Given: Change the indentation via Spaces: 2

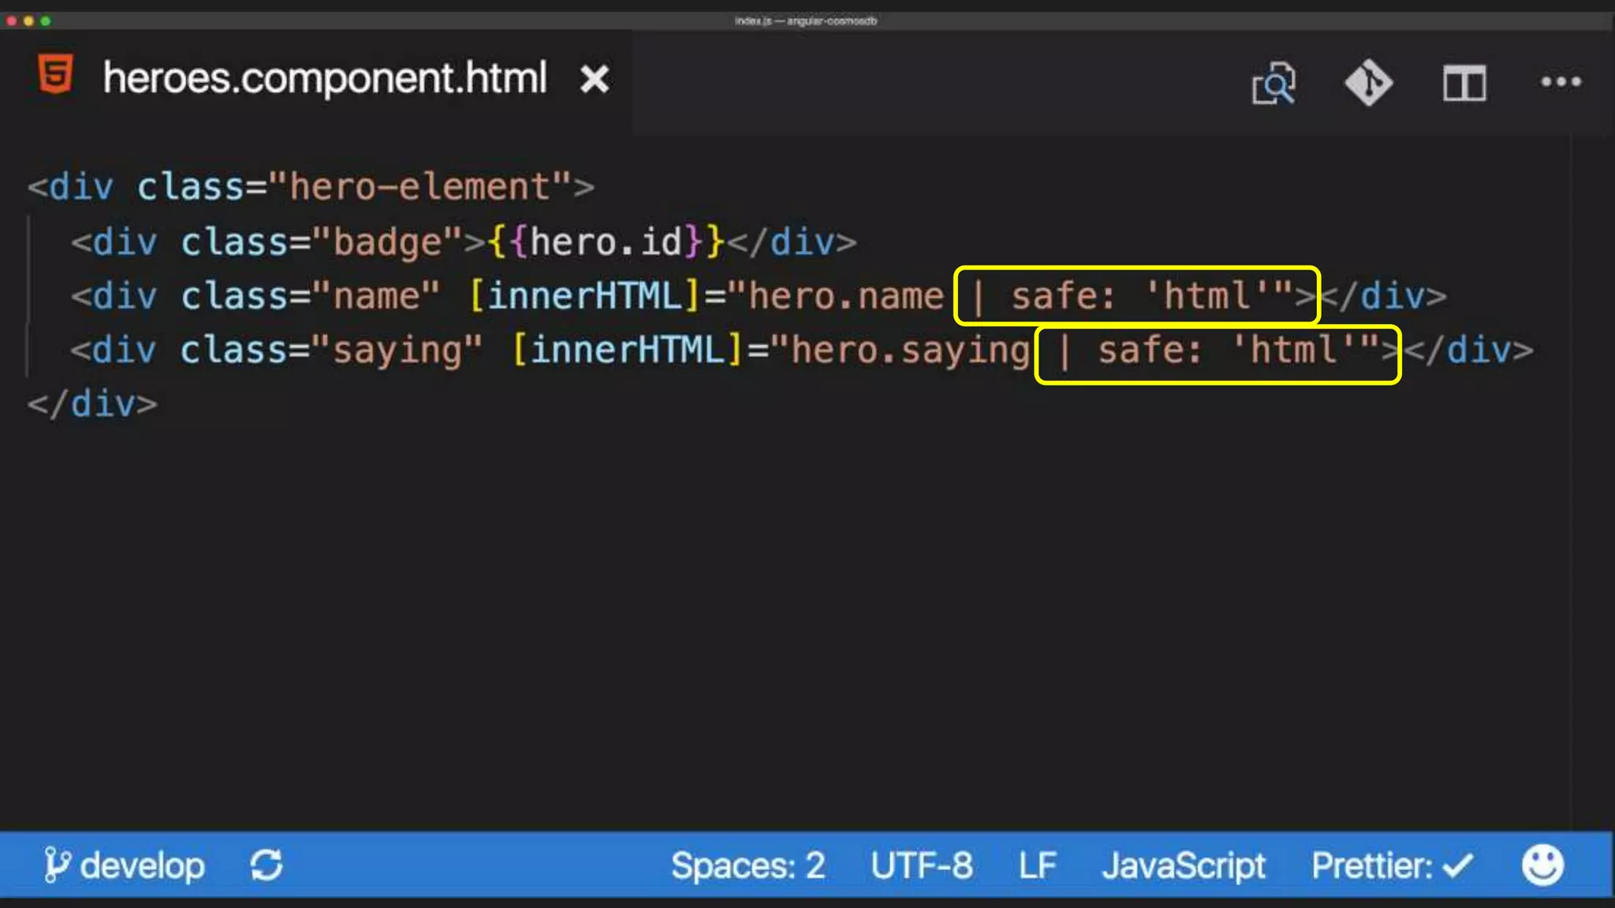Looking at the screenshot, I should coord(748,865).
